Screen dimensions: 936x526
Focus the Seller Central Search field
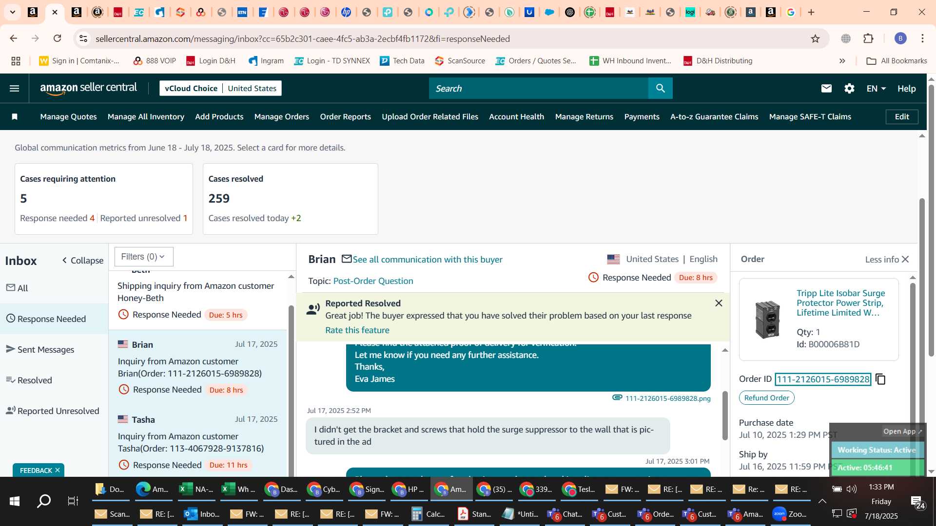click(x=539, y=88)
